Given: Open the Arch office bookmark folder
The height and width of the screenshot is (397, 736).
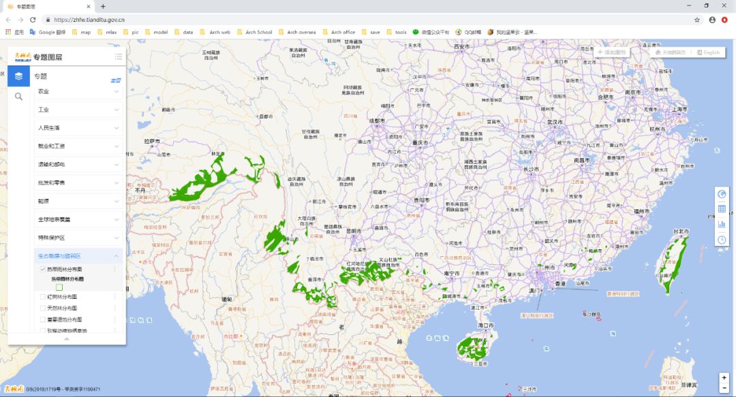Looking at the screenshot, I should click(339, 33).
